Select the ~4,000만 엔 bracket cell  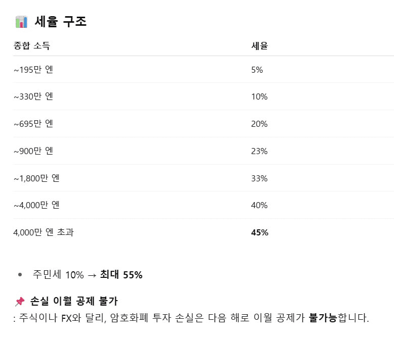pyautogui.click(x=36, y=205)
